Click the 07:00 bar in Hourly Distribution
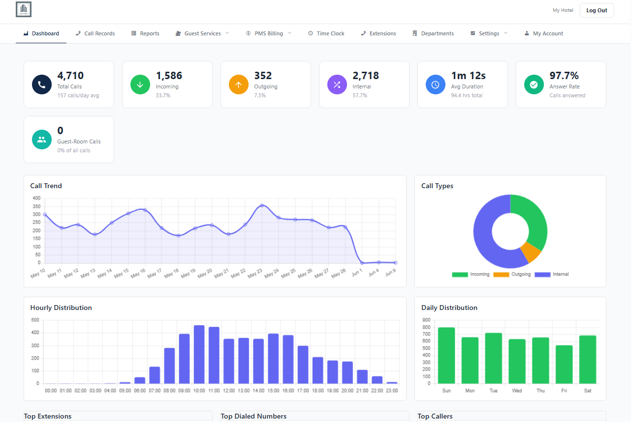Image resolution: width=631 pixels, height=422 pixels. [155, 375]
